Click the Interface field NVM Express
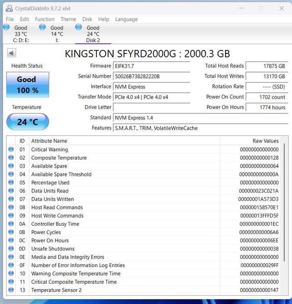Viewport: 292px width, 304px height. [x=151, y=87]
